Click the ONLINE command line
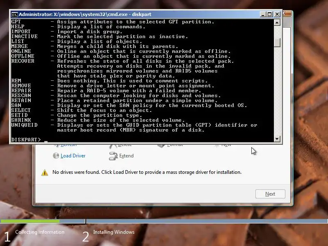The width and height of the screenshot is (328, 246). 121,51
